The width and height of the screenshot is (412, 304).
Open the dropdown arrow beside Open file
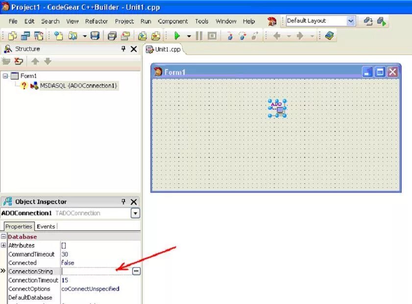(x=84, y=36)
